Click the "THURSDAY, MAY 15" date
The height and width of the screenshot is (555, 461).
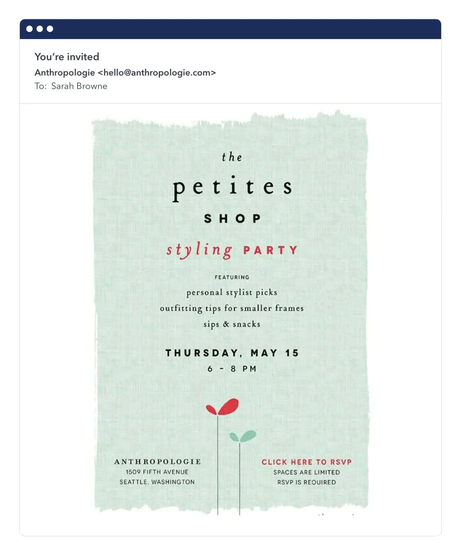coord(232,353)
